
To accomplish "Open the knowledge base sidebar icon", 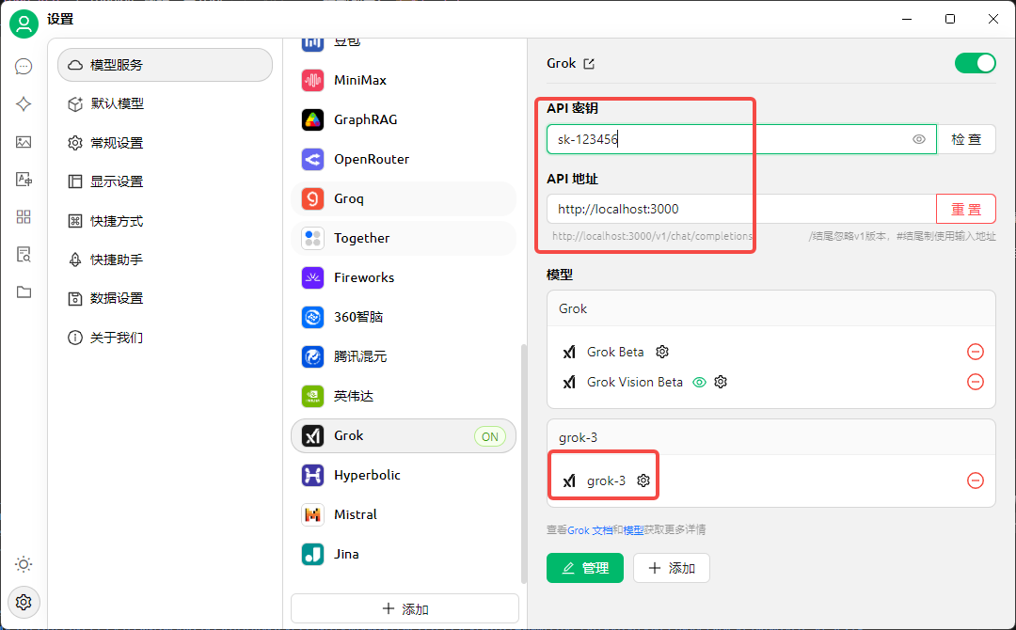I will [24, 255].
